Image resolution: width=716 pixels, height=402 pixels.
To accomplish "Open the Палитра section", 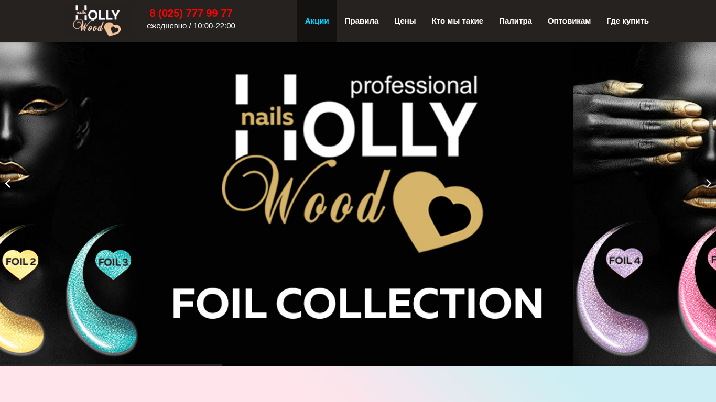I will coord(515,21).
